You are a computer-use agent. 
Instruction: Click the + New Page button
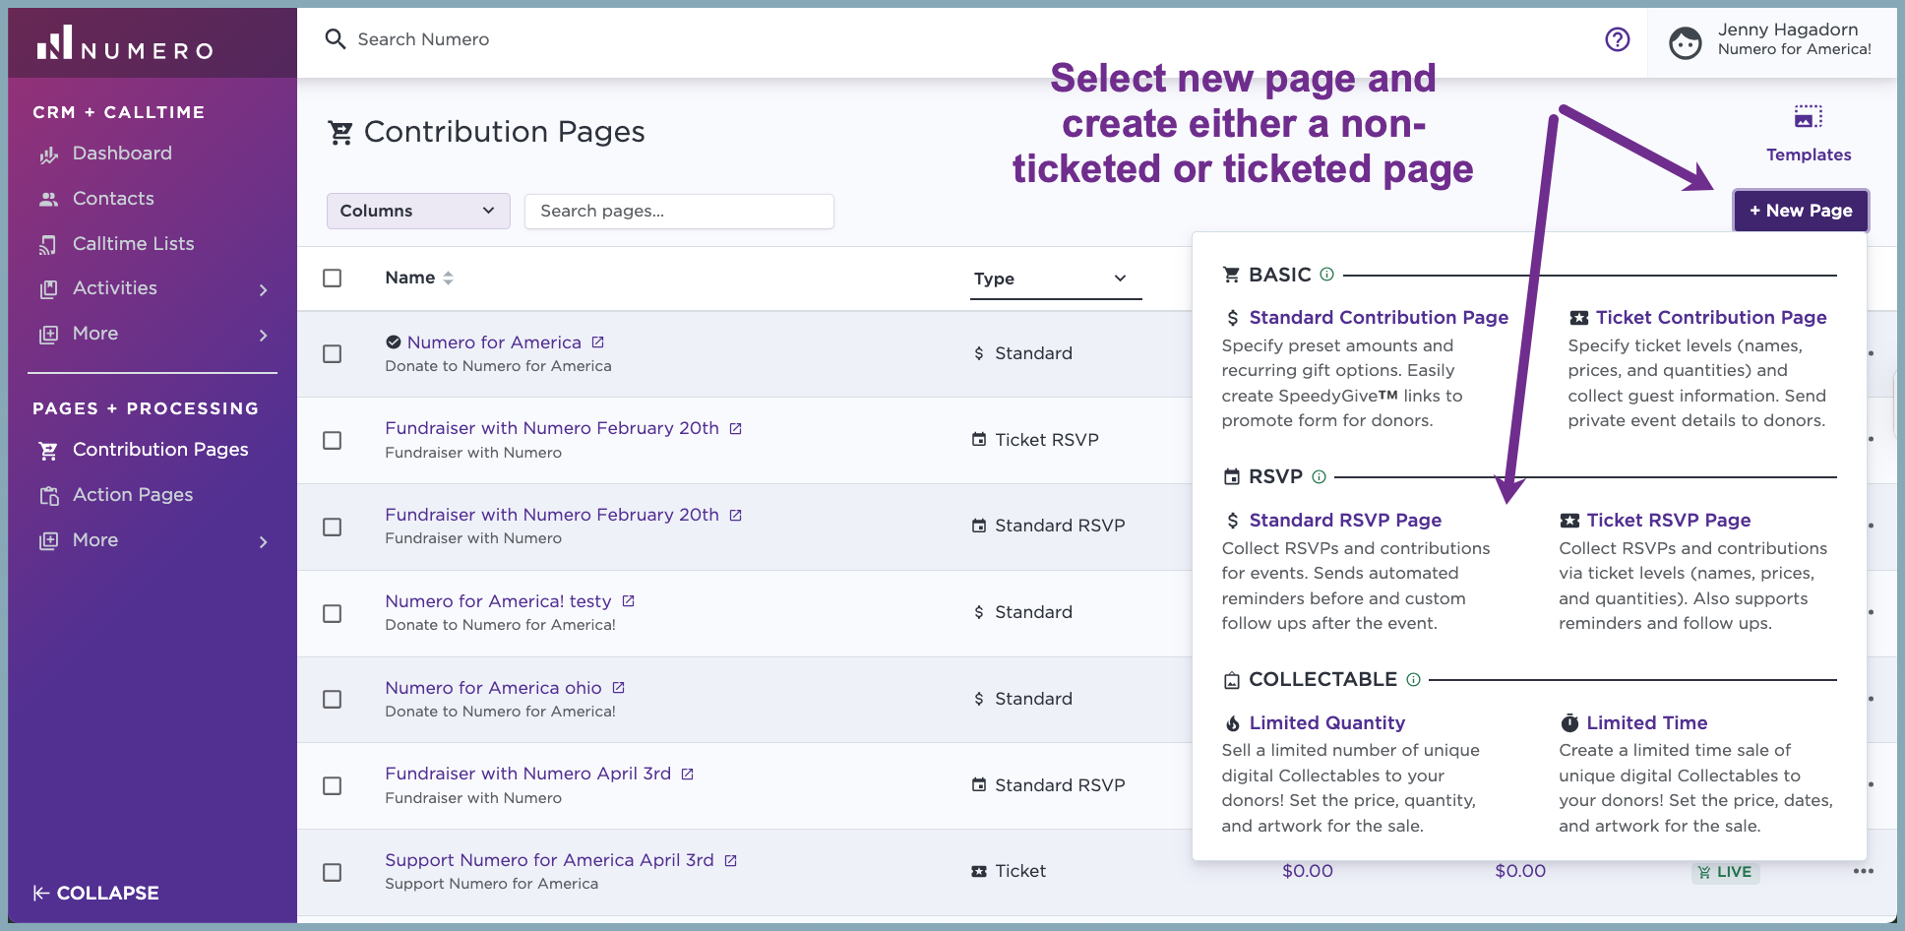[1801, 211]
